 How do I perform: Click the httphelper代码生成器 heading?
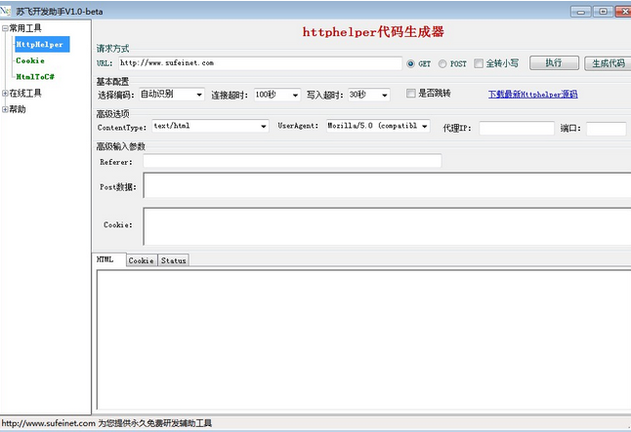tap(373, 32)
